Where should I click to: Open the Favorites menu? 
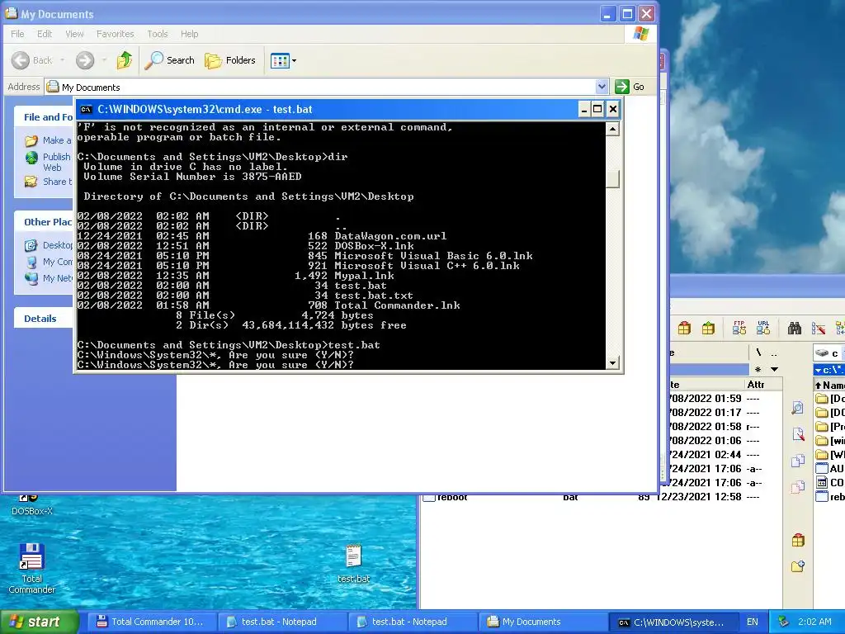[115, 34]
